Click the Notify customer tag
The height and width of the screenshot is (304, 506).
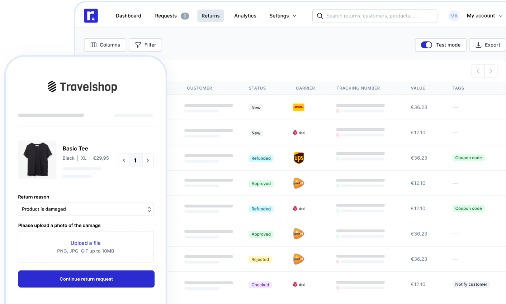[x=471, y=284]
